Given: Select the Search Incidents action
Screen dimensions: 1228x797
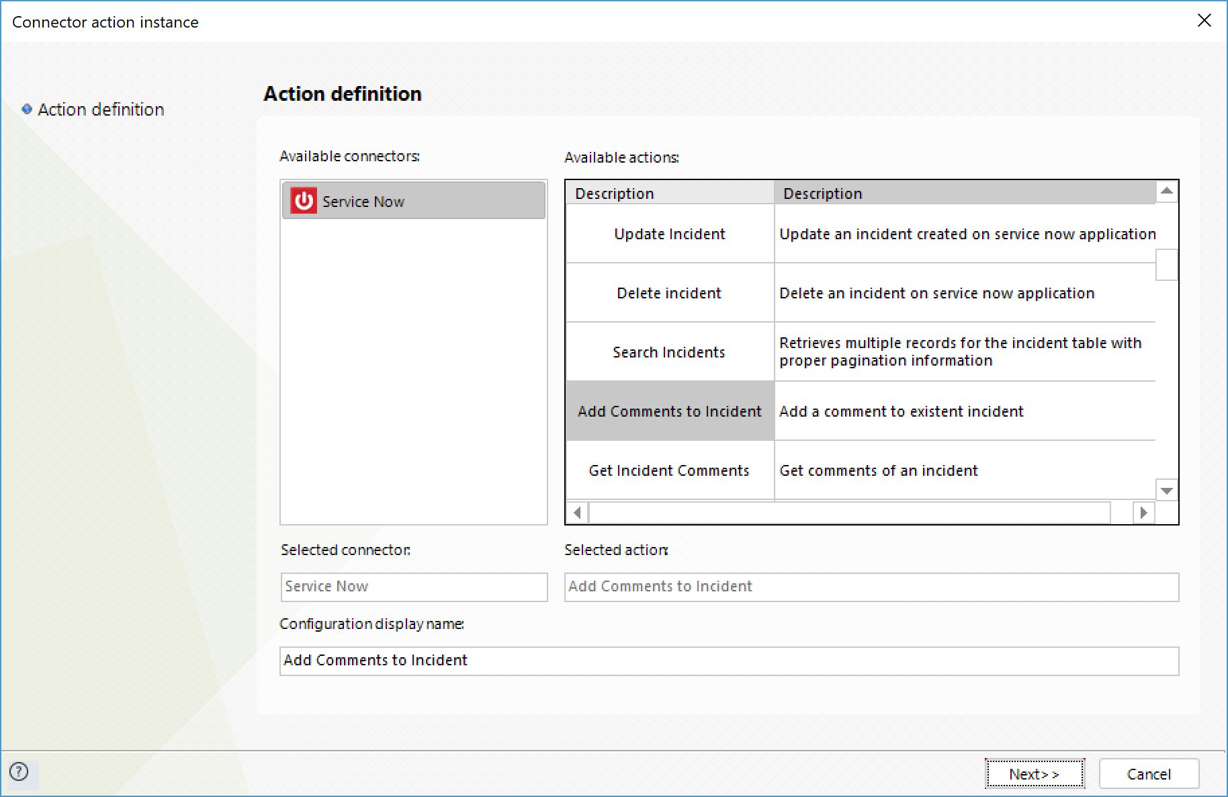Looking at the screenshot, I should pos(670,352).
